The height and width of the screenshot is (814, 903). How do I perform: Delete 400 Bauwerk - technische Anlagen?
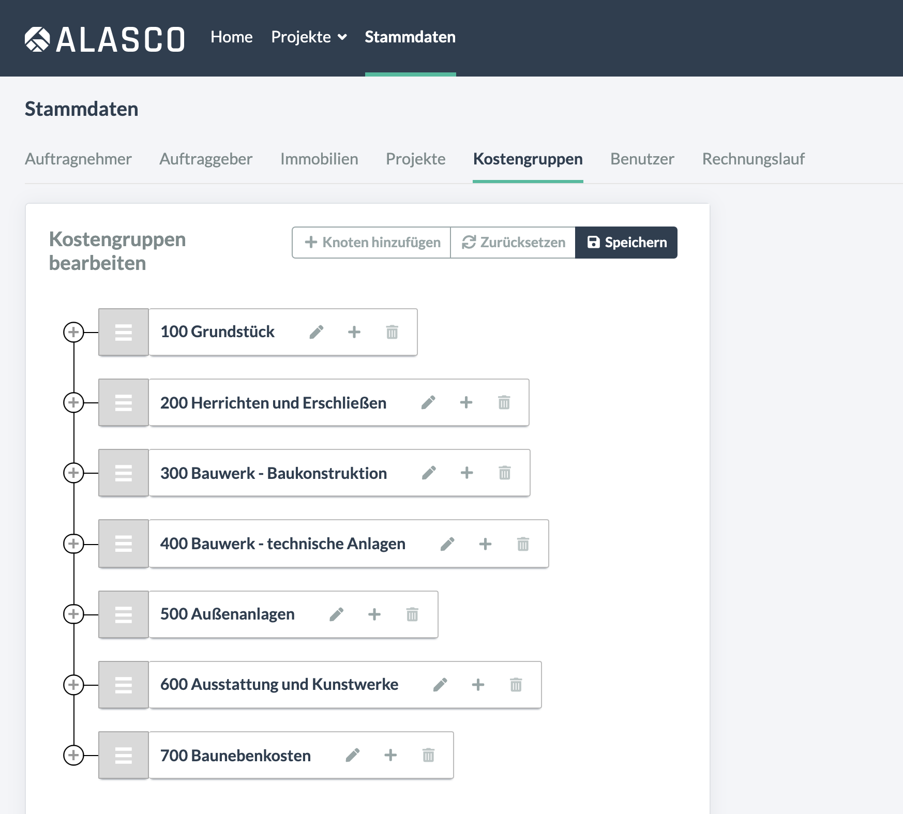[x=523, y=544]
